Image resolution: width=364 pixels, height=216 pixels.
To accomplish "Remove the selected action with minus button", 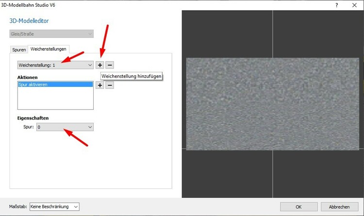I will tap(110, 85).
